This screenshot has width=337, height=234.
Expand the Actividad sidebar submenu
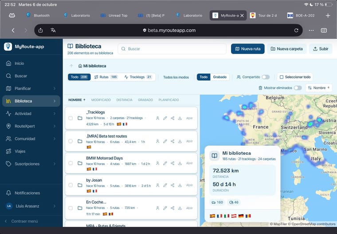(x=55, y=113)
